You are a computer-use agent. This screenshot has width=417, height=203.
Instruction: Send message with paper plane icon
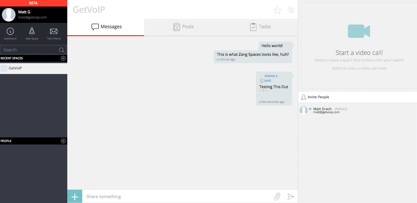point(291,196)
